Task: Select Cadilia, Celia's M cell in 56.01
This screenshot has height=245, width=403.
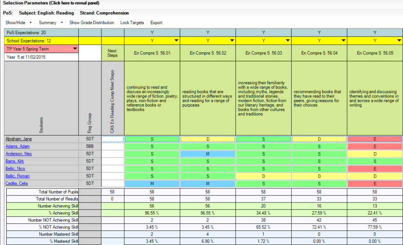Action: click(152, 184)
